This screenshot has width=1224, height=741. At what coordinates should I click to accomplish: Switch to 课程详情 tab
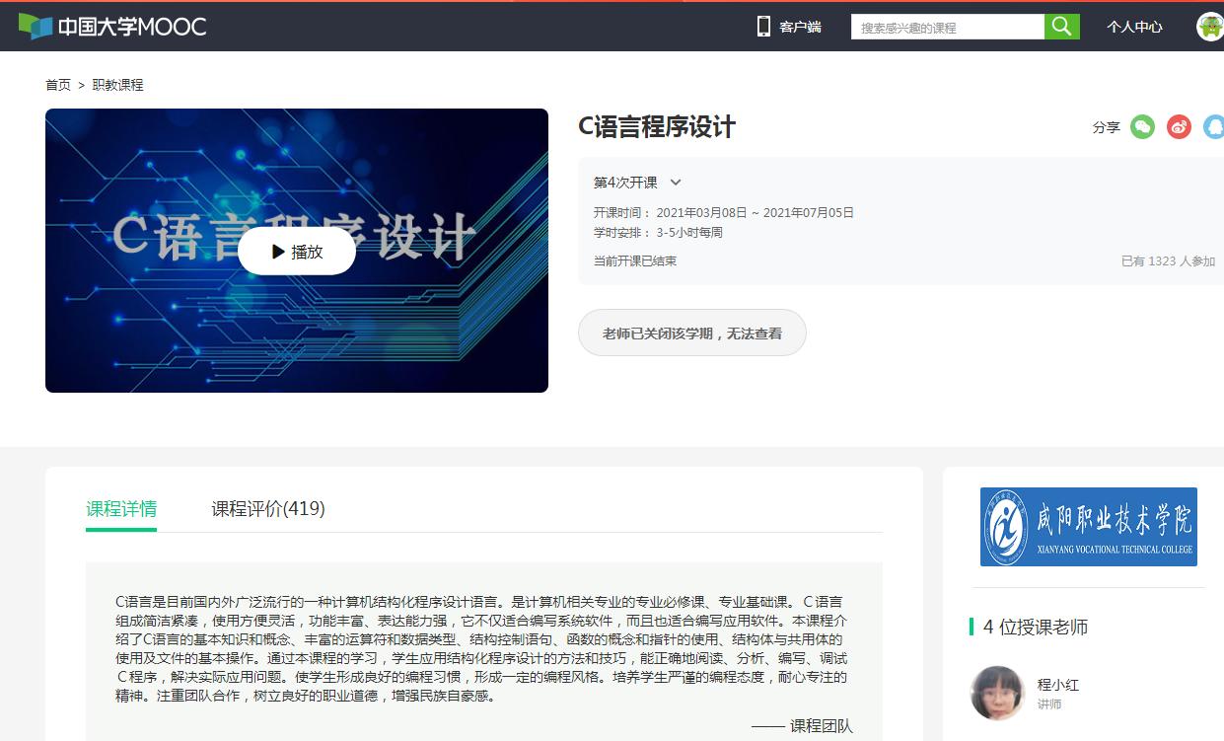pyautogui.click(x=121, y=509)
